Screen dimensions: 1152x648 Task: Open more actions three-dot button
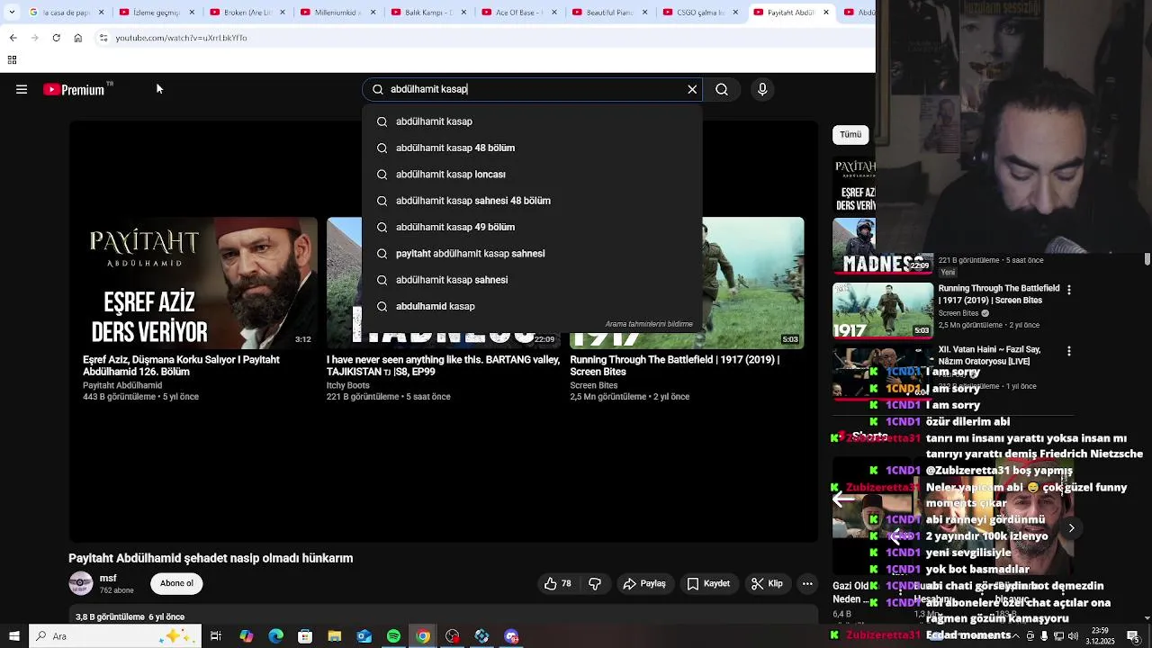807,584
